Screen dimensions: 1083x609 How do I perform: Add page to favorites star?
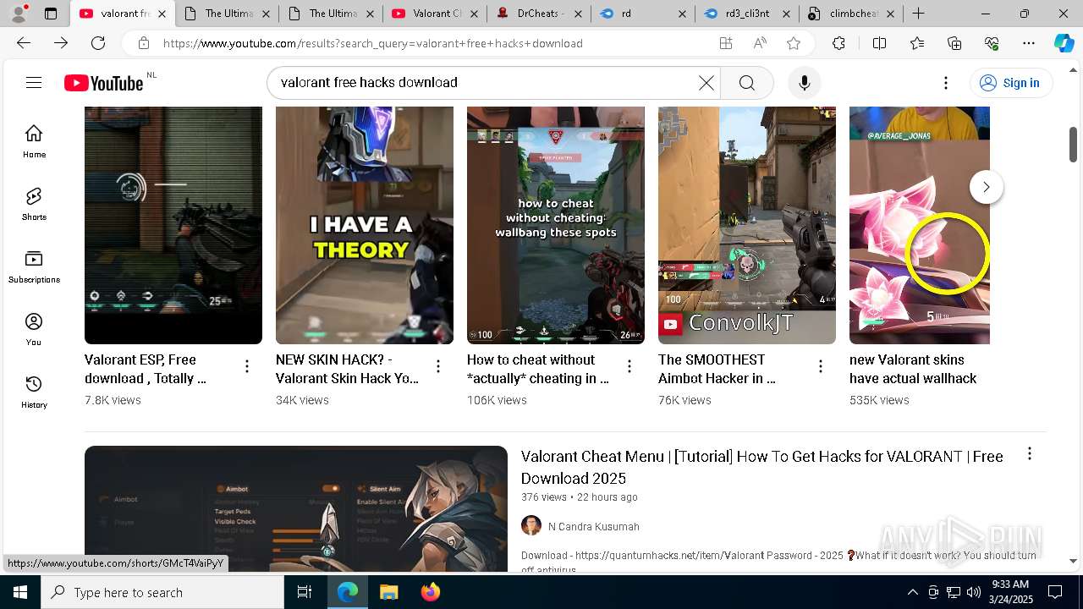coord(794,43)
